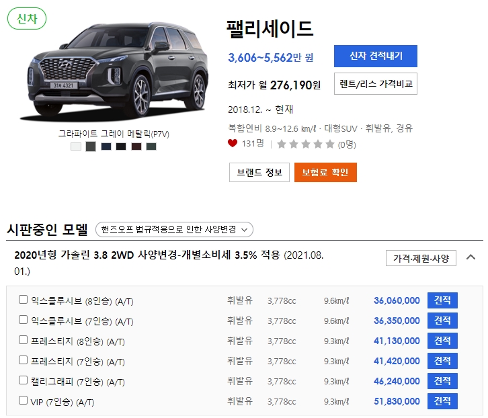The width and height of the screenshot is (488, 418).
Task: Click the VIP (7인승) (A/T) trim name
Action: click(x=63, y=402)
